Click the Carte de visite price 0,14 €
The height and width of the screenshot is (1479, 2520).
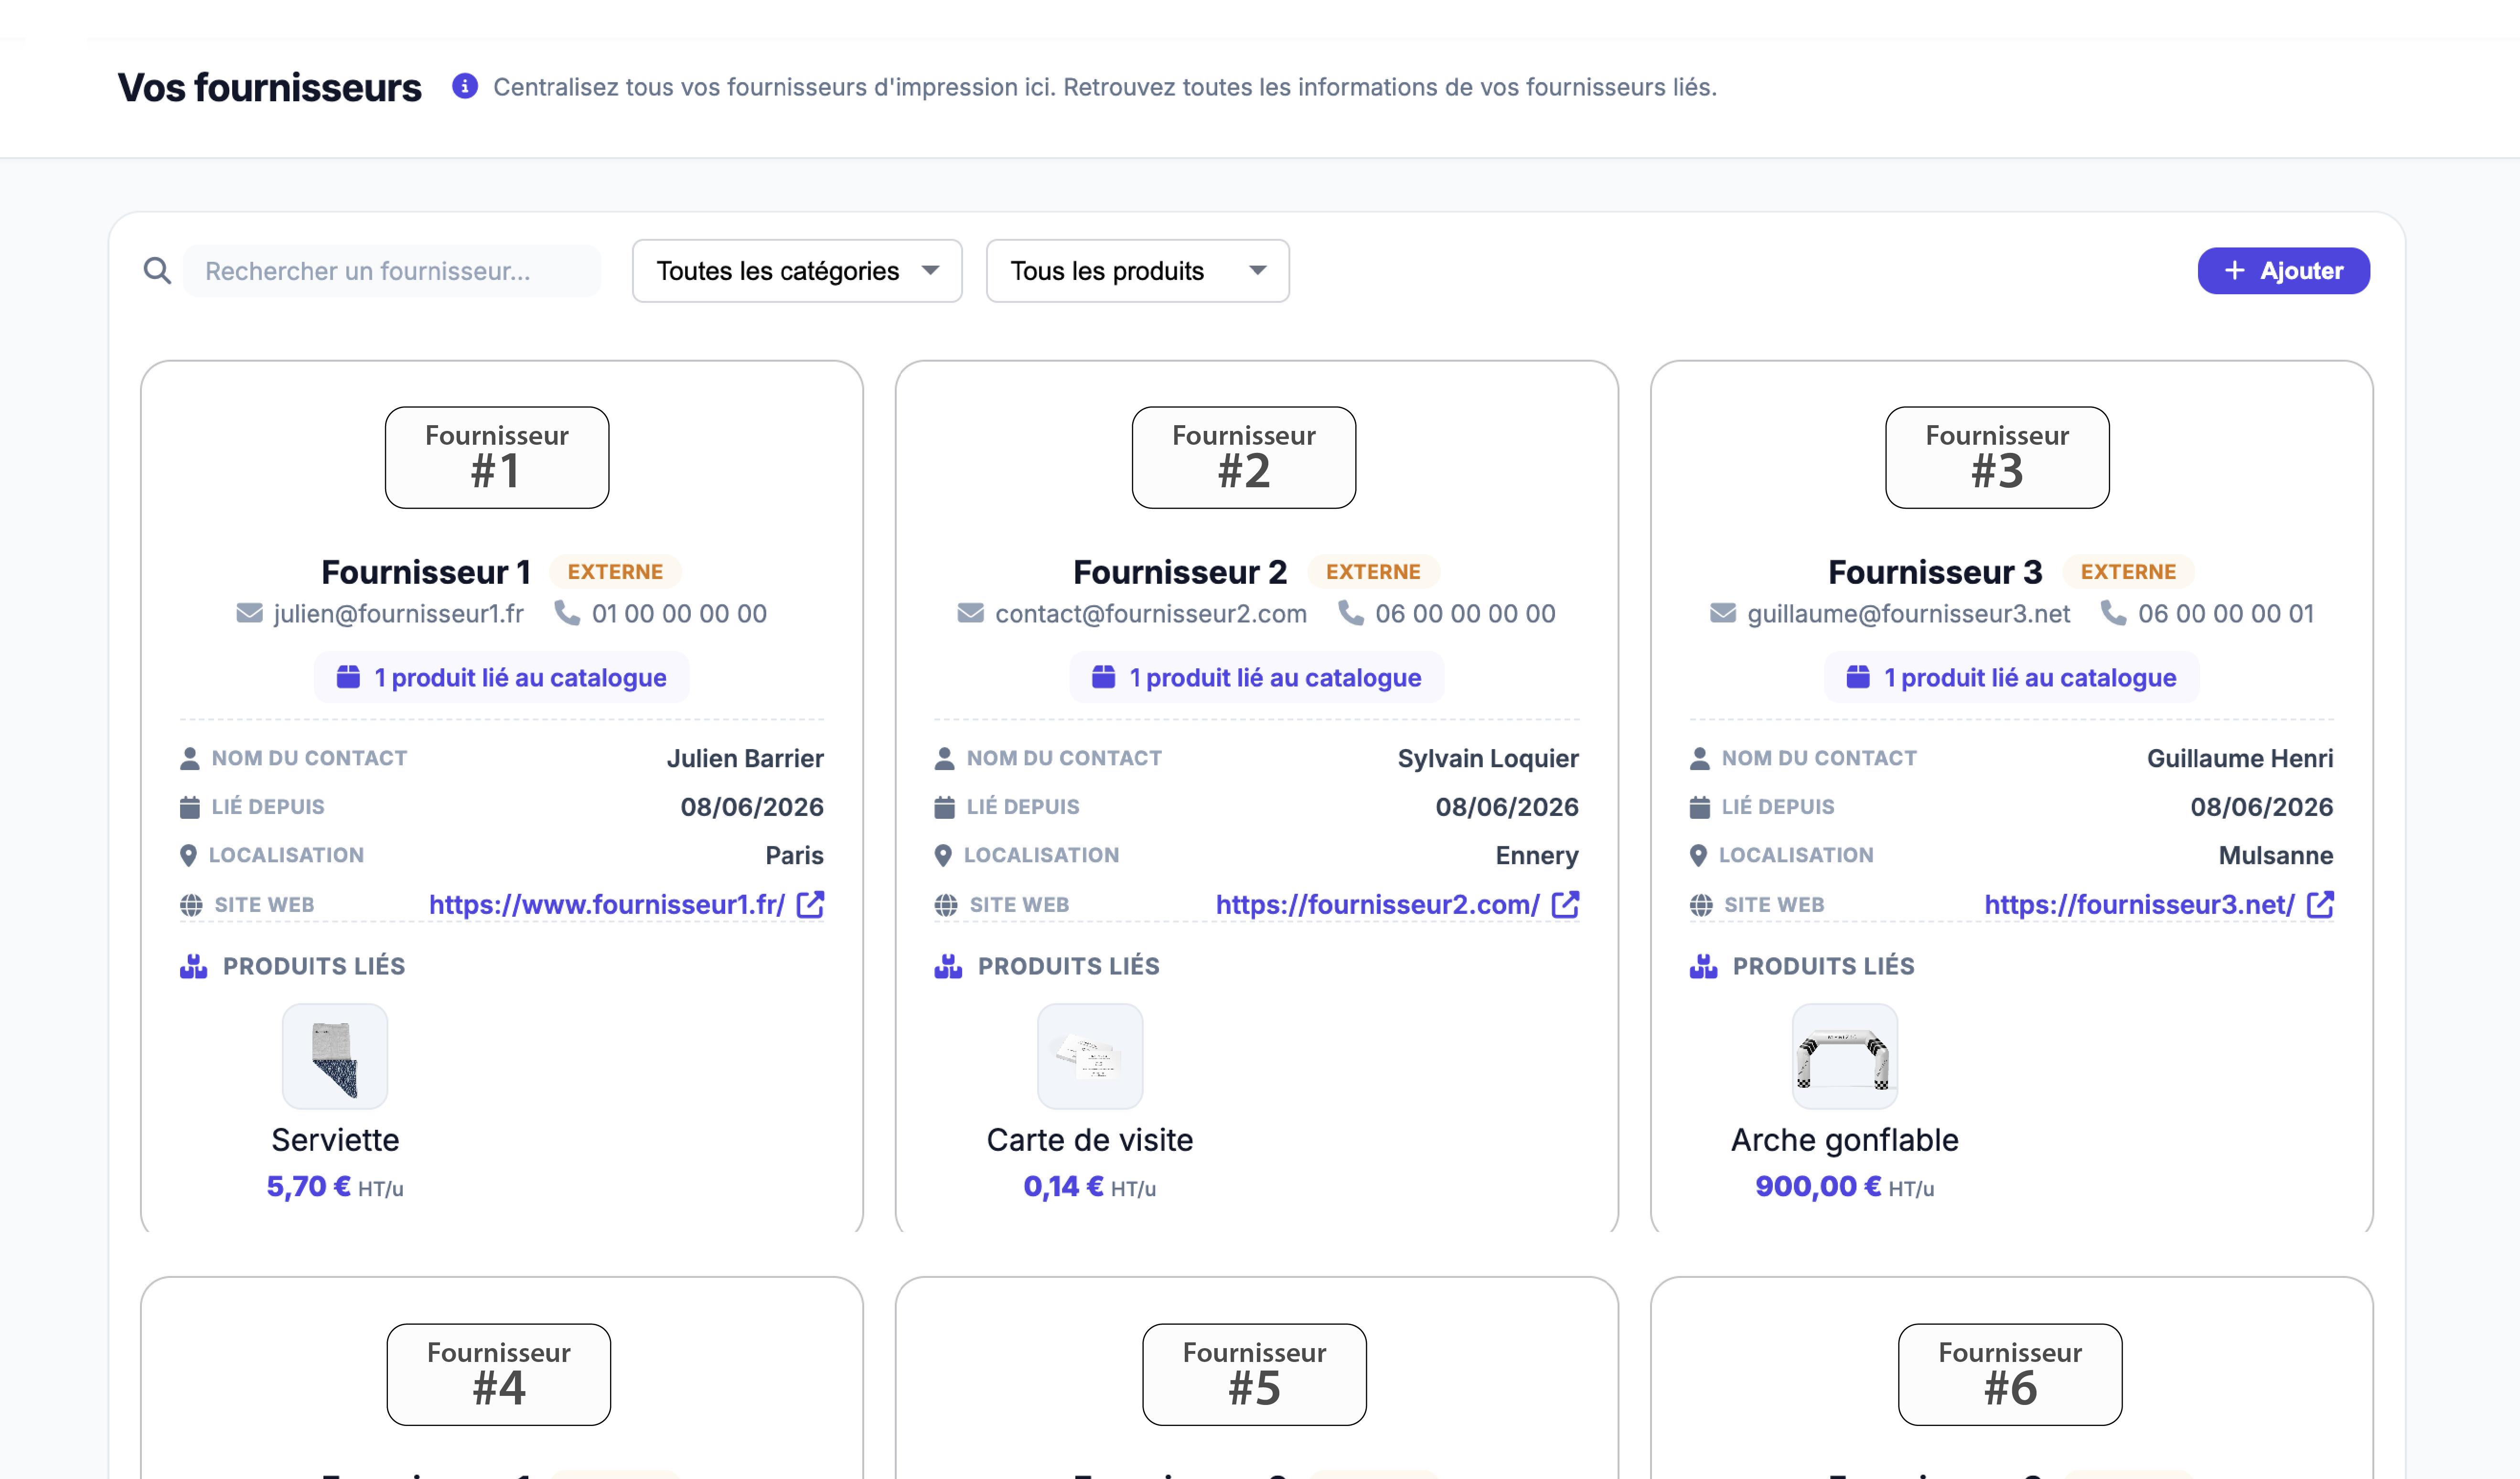click(x=1063, y=1186)
